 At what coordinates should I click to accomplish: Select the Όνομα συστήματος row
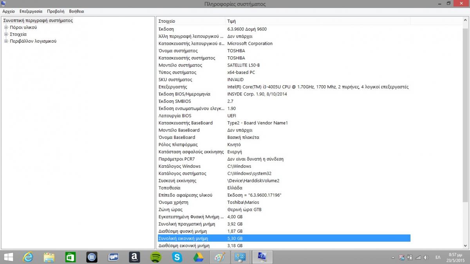[284, 51]
